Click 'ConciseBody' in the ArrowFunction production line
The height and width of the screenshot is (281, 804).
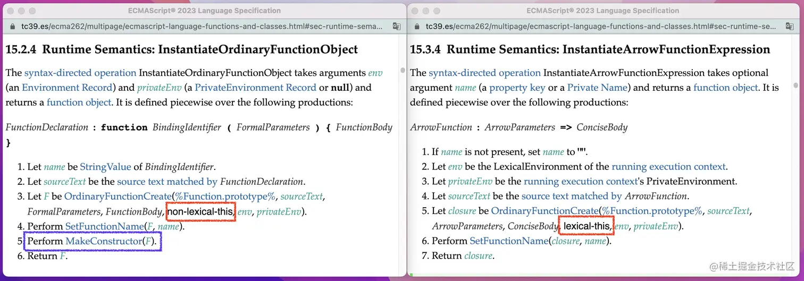[602, 127]
